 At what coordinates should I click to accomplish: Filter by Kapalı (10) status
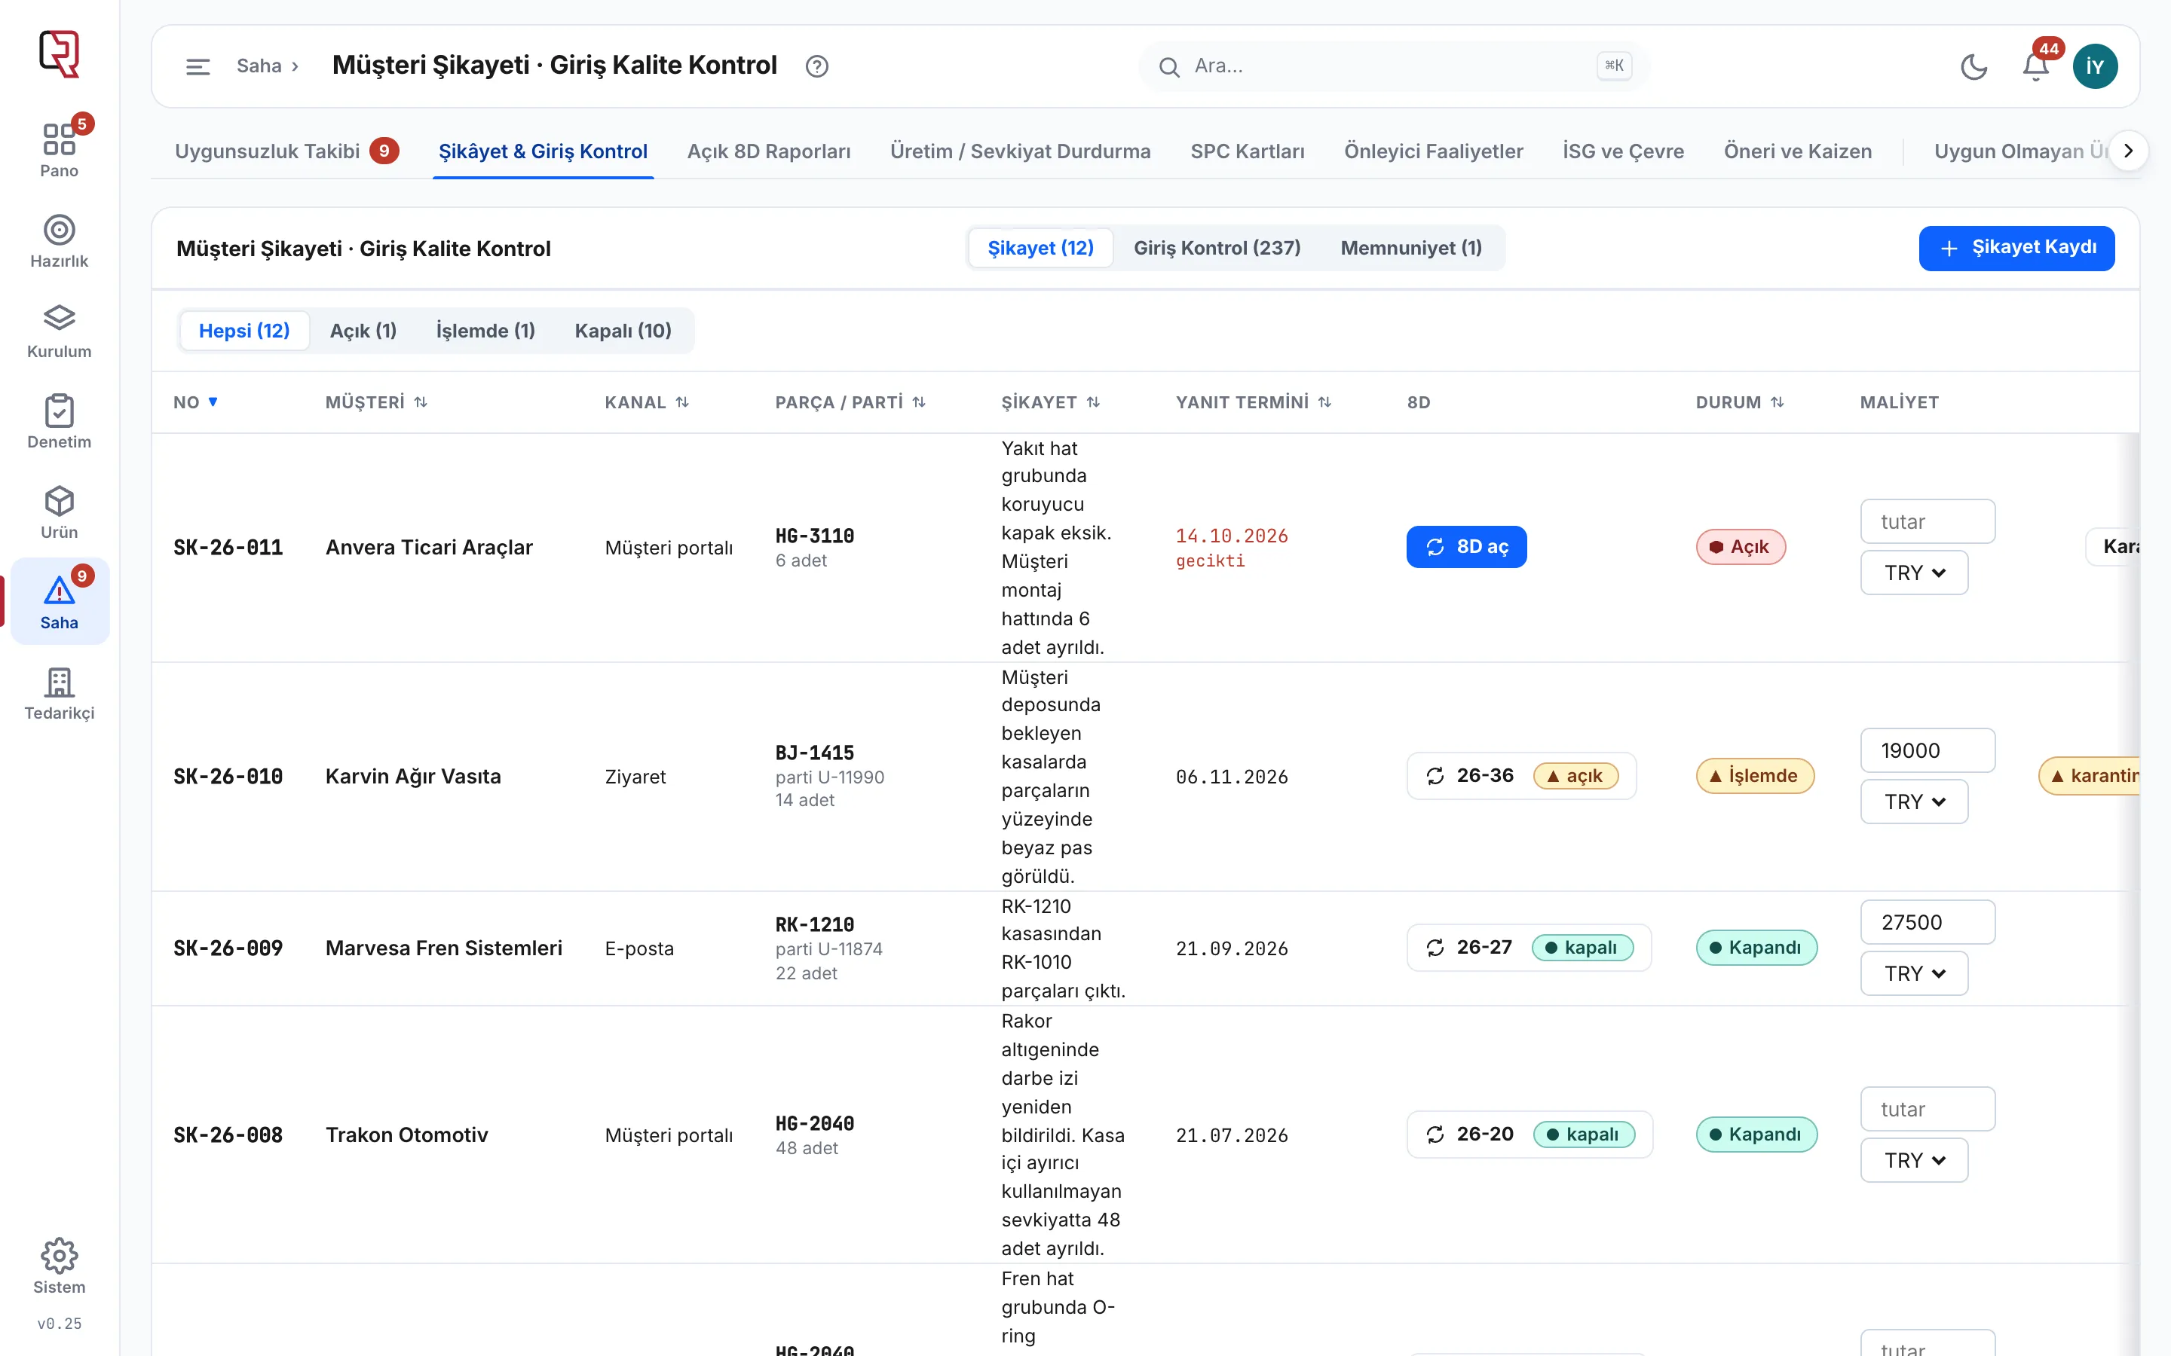pos(623,330)
